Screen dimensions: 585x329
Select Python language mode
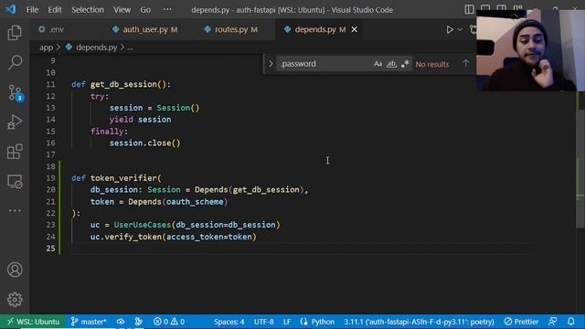317,322
